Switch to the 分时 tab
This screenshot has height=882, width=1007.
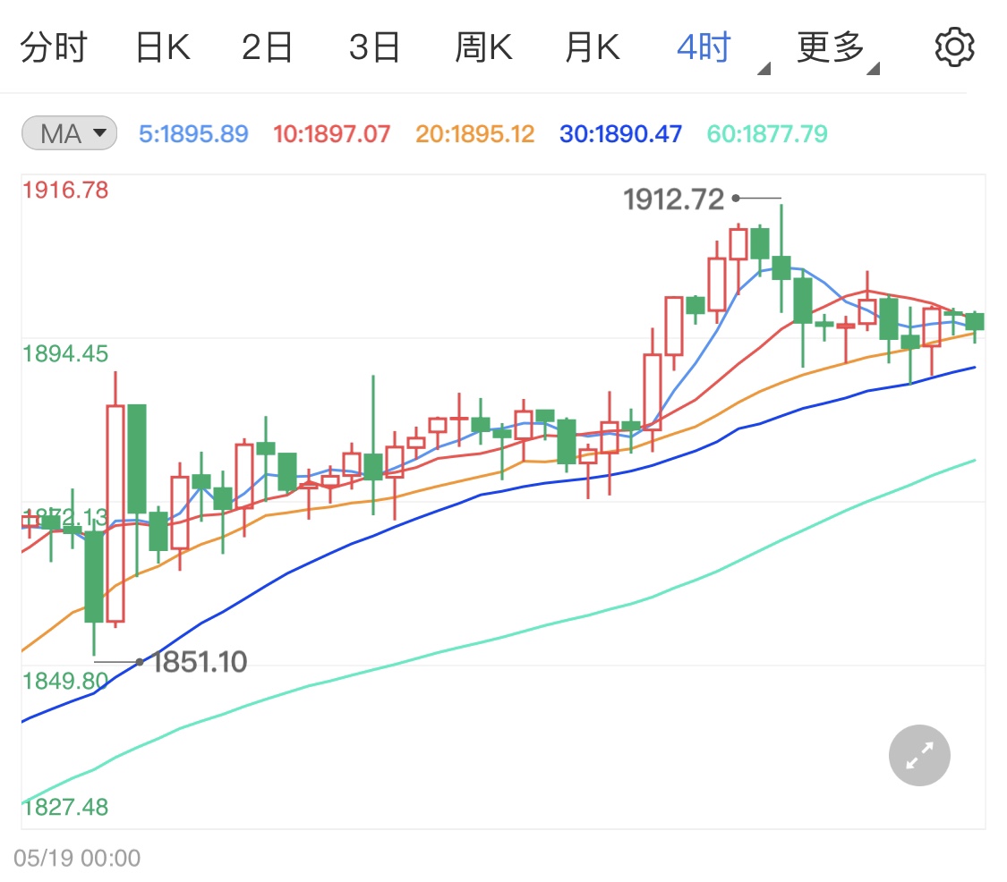pos(54,47)
